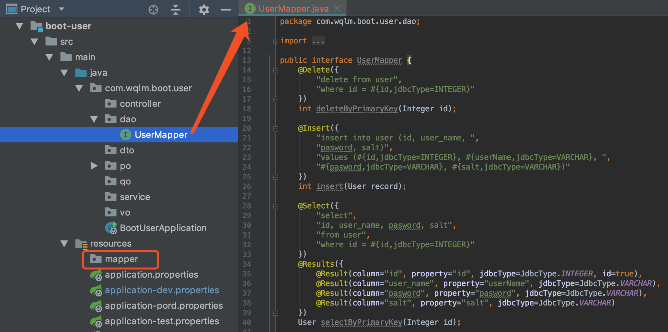
Task: Select the mapper folder name
Action: pyautogui.click(x=121, y=259)
